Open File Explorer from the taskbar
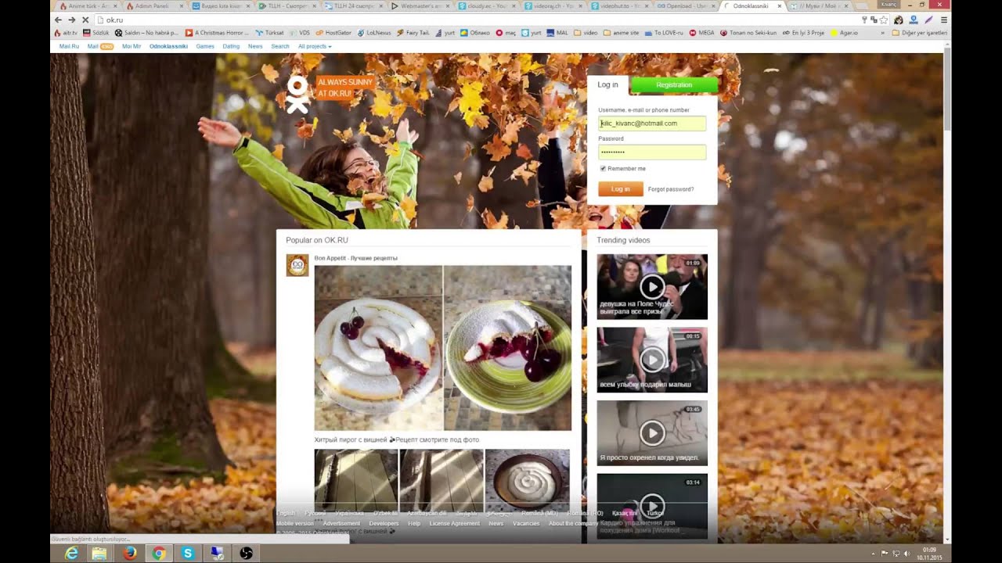 point(99,553)
